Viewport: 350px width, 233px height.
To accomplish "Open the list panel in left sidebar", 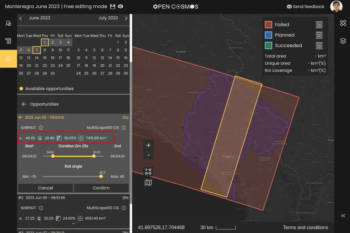I will point(8,41).
